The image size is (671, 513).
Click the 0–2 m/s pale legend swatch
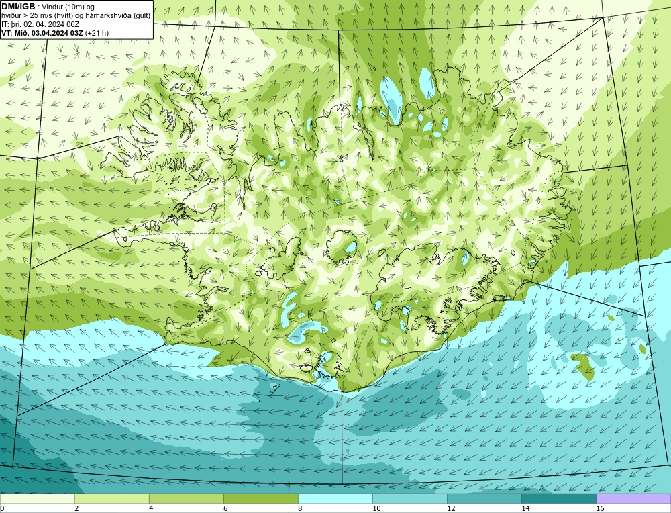(x=37, y=498)
